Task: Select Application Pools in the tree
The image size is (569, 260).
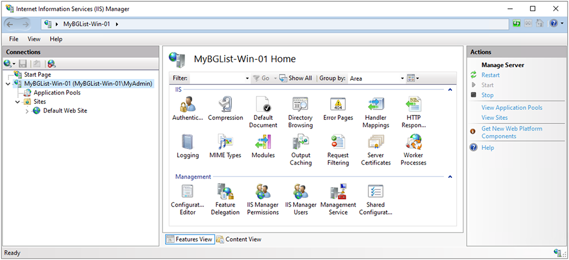Action: pos(57,93)
